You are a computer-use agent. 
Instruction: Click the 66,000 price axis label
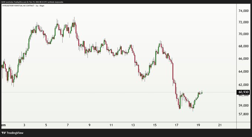tap(243, 59)
